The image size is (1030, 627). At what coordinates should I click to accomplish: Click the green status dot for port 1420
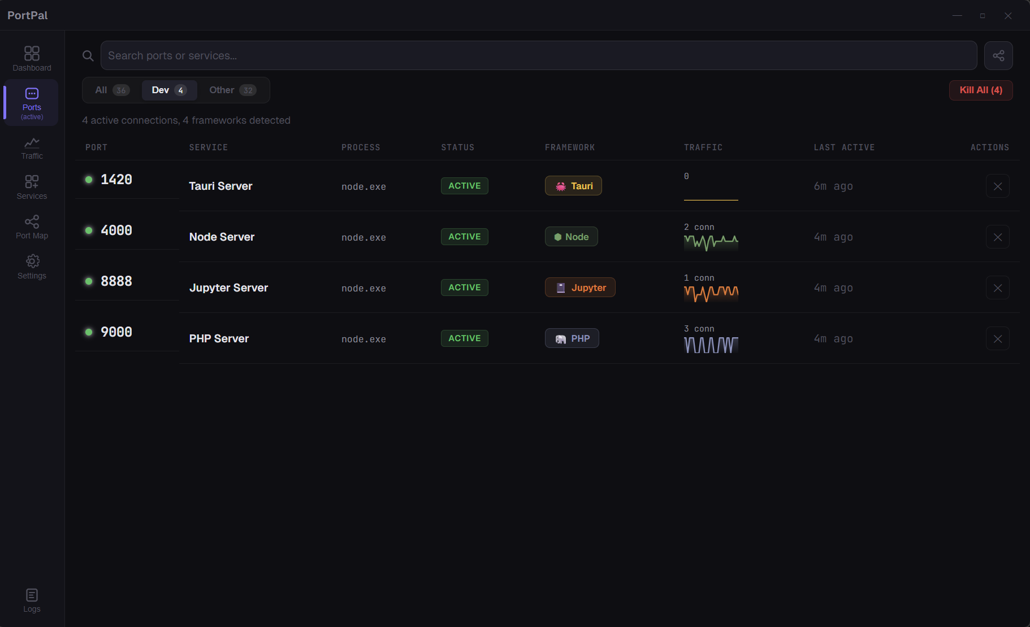coord(89,180)
